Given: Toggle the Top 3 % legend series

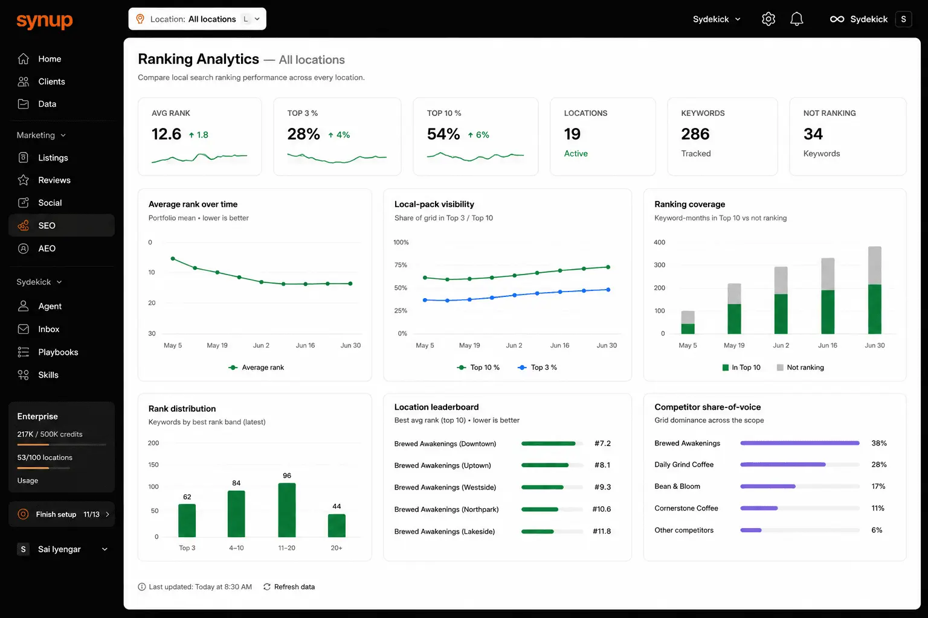Looking at the screenshot, I should [537, 367].
